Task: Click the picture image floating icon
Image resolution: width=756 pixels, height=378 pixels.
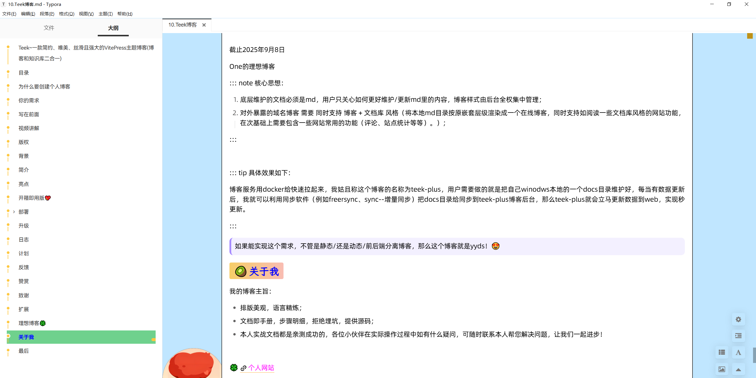Action: 722,369
